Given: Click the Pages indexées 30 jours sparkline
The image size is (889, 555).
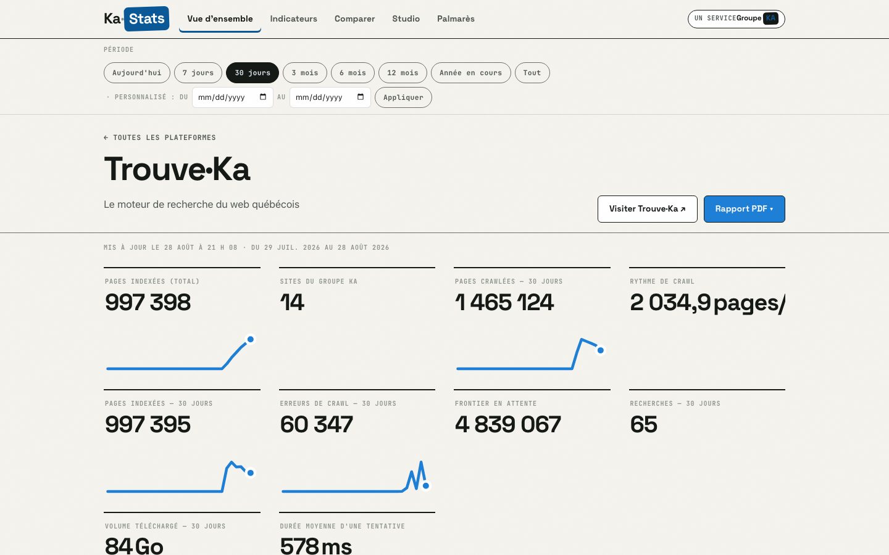Looking at the screenshot, I should [x=180, y=477].
